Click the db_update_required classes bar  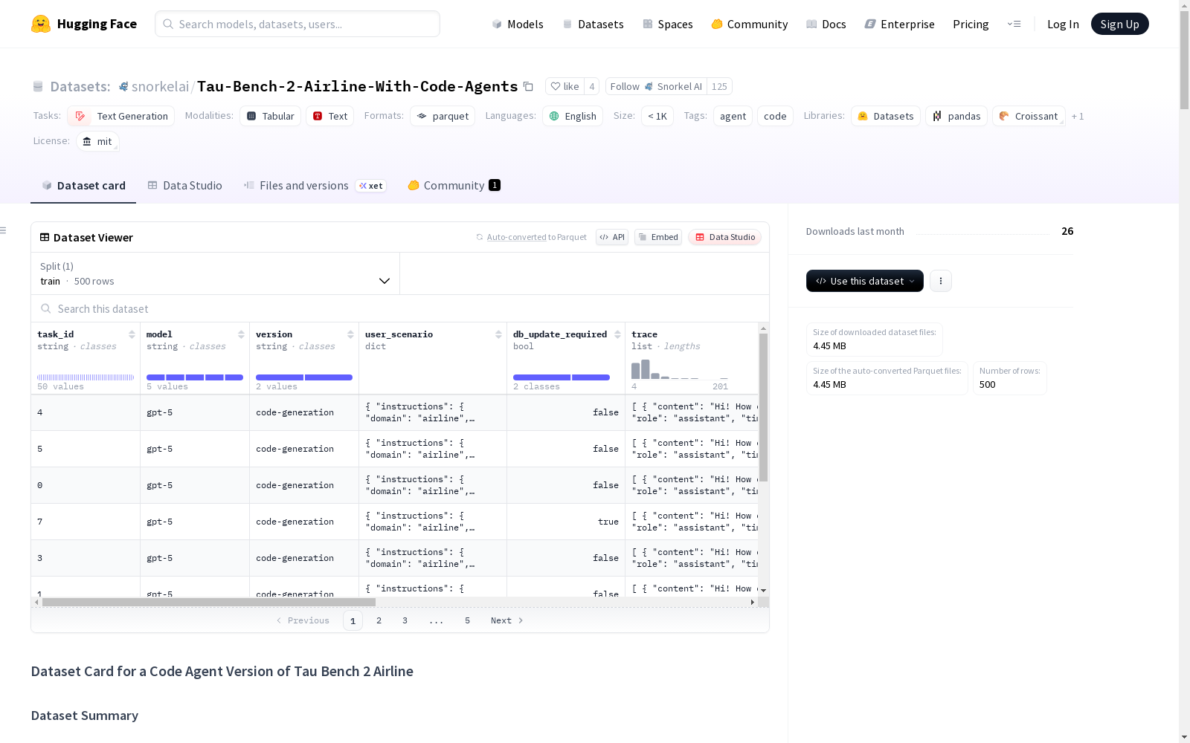pyautogui.click(x=562, y=377)
